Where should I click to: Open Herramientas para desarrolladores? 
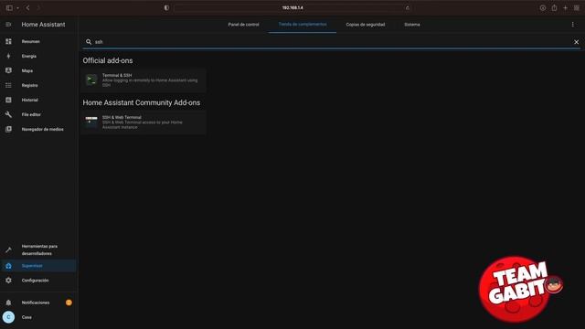coord(39,249)
